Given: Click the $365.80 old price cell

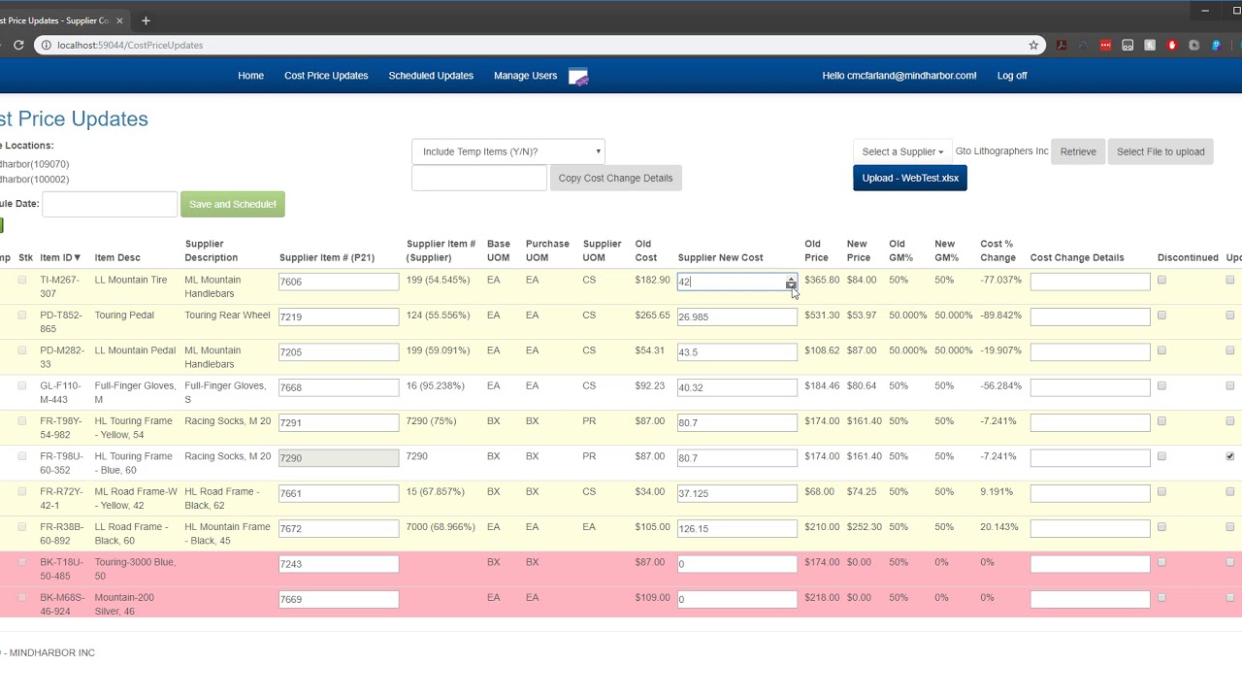Looking at the screenshot, I should (822, 280).
